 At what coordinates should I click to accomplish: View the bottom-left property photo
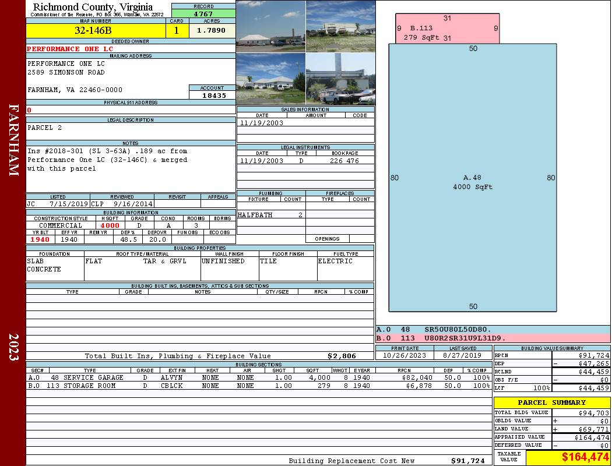click(x=270, y=79)
